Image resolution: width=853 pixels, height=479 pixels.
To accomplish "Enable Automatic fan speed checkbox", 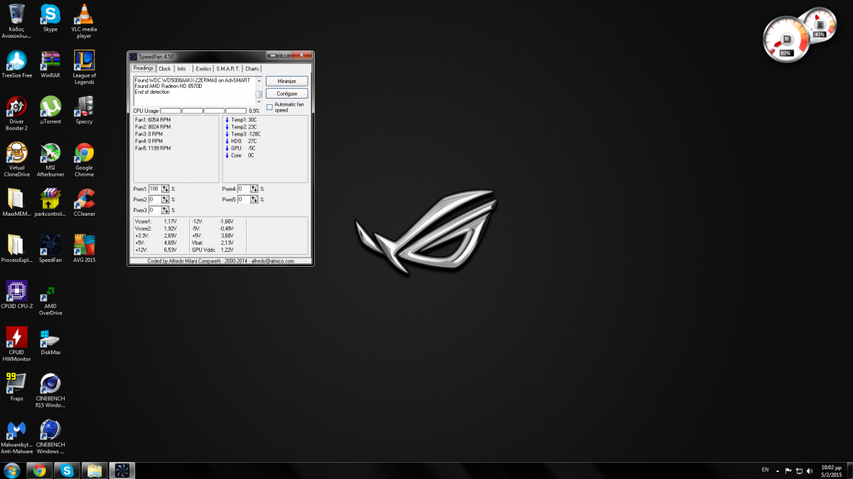I will 269,107.
